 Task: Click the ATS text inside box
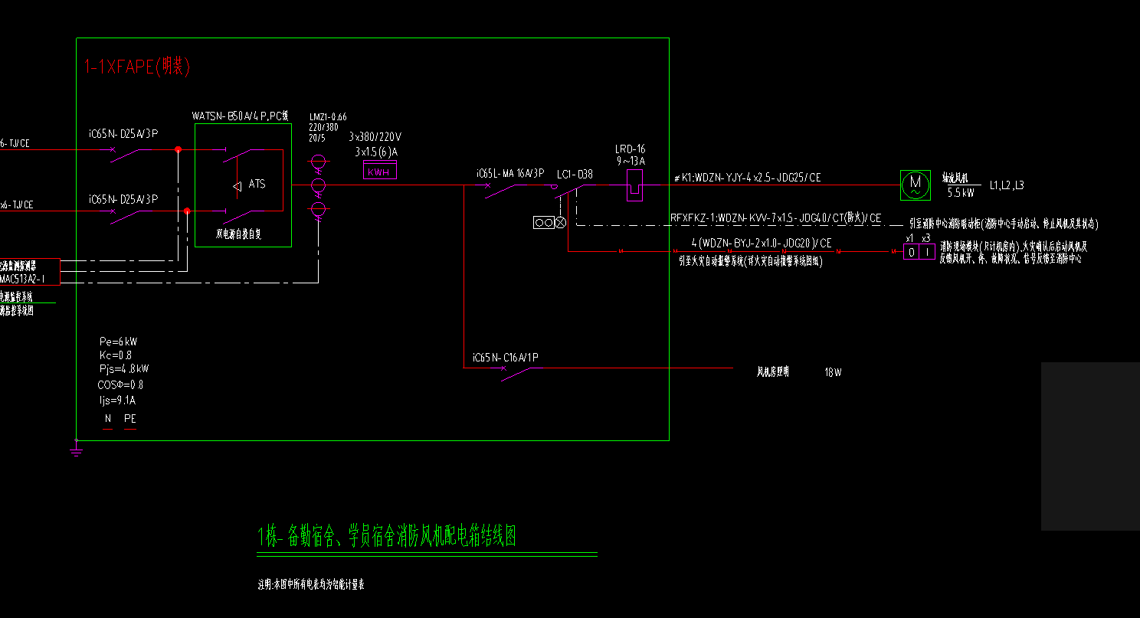(x=257, y=185)
